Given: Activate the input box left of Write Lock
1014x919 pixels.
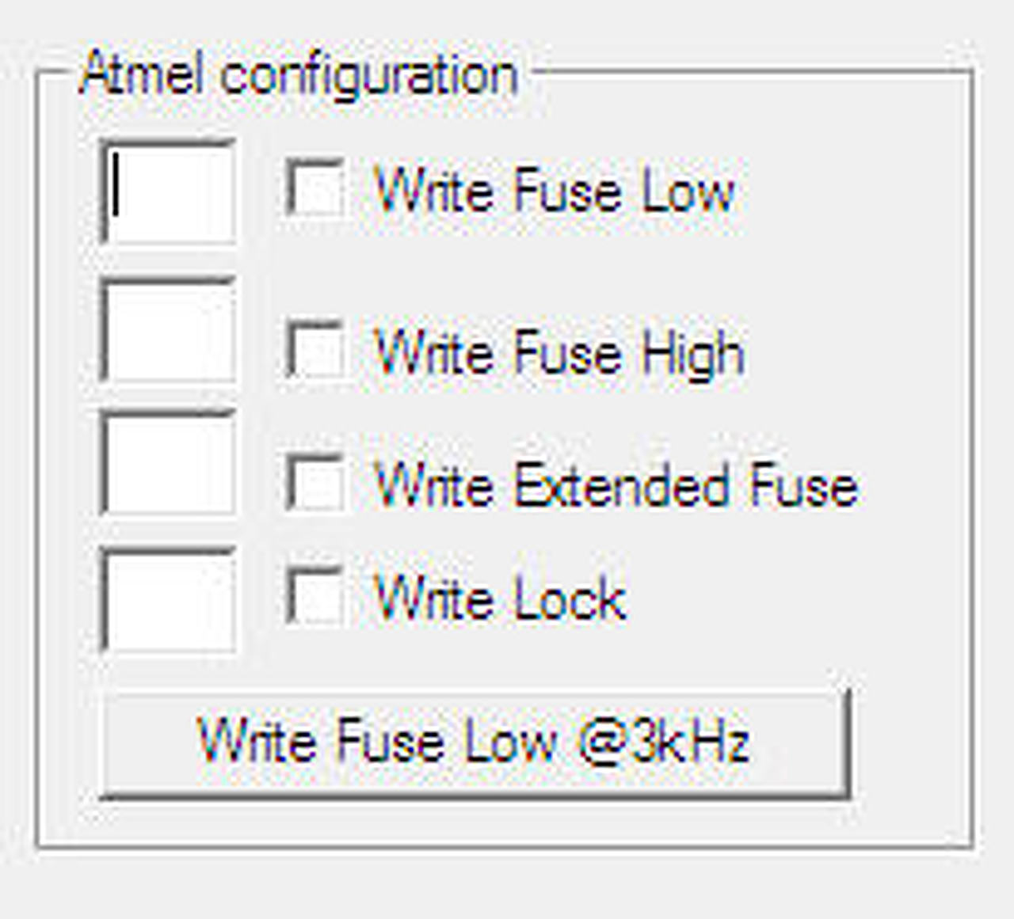Looking at the screenshot, I should coord(169,600).
